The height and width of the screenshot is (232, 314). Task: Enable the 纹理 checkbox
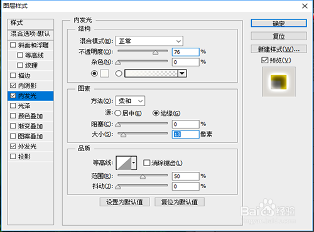(20, 65)
